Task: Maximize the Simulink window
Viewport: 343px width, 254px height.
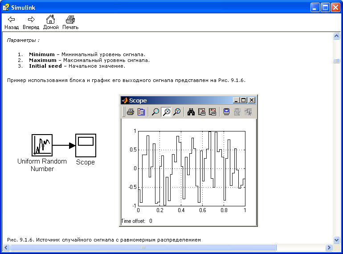Action: click(x=325, y=8)
